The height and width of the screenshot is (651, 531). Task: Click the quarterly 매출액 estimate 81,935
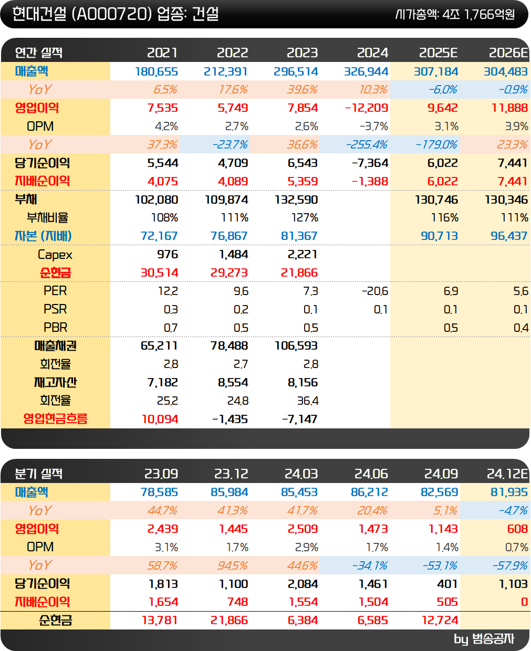pyautogui.click(x=509, y=492)
